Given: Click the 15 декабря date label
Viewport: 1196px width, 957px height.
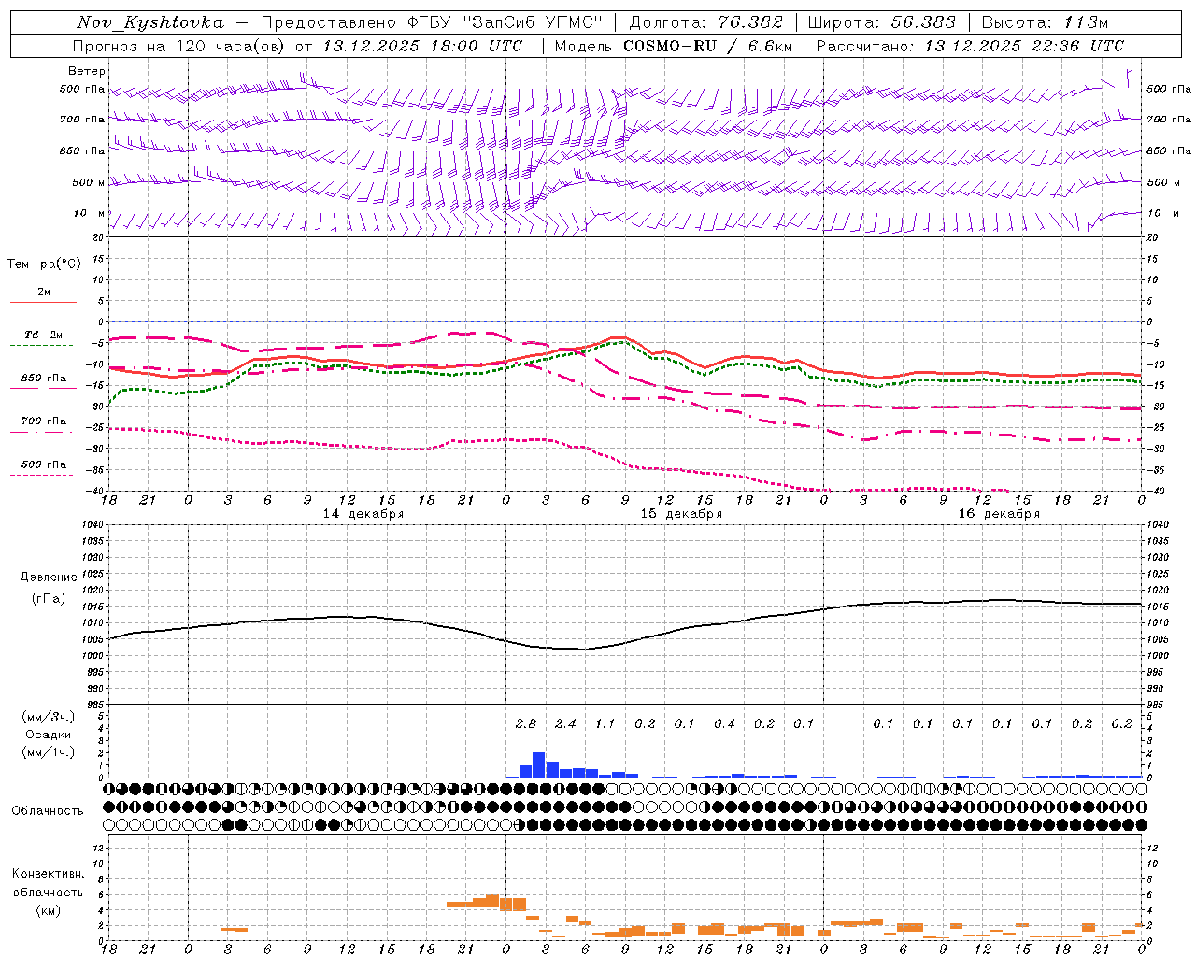Looking at the screenshot, I should (681, 514).
